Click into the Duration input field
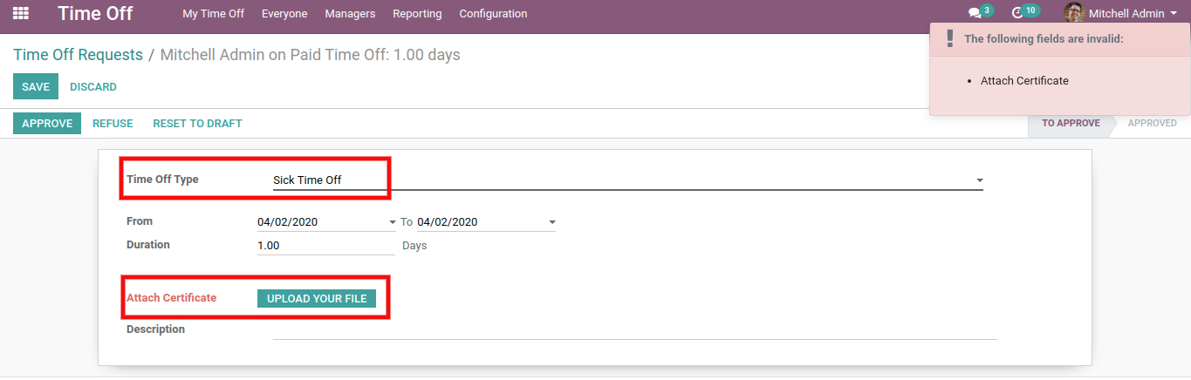 coord(325,246)
